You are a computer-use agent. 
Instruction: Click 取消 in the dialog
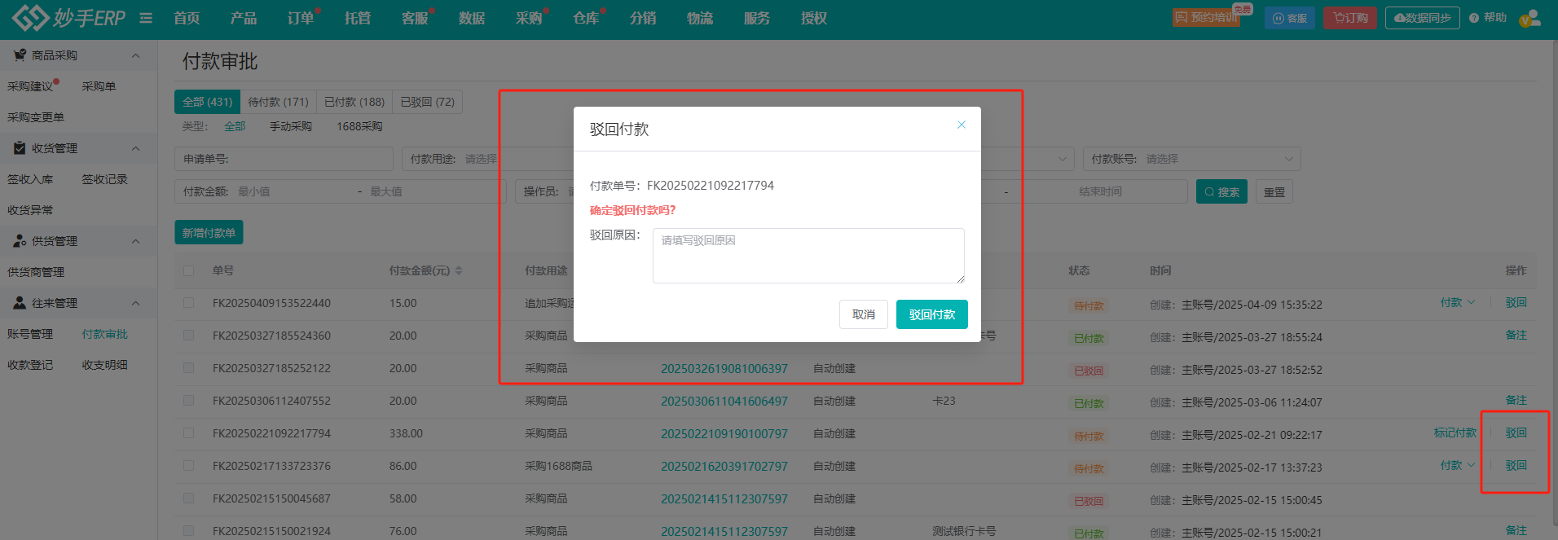point(864,314)
